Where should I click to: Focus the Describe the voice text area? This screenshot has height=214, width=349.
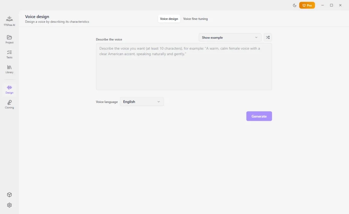coord(184,67)
